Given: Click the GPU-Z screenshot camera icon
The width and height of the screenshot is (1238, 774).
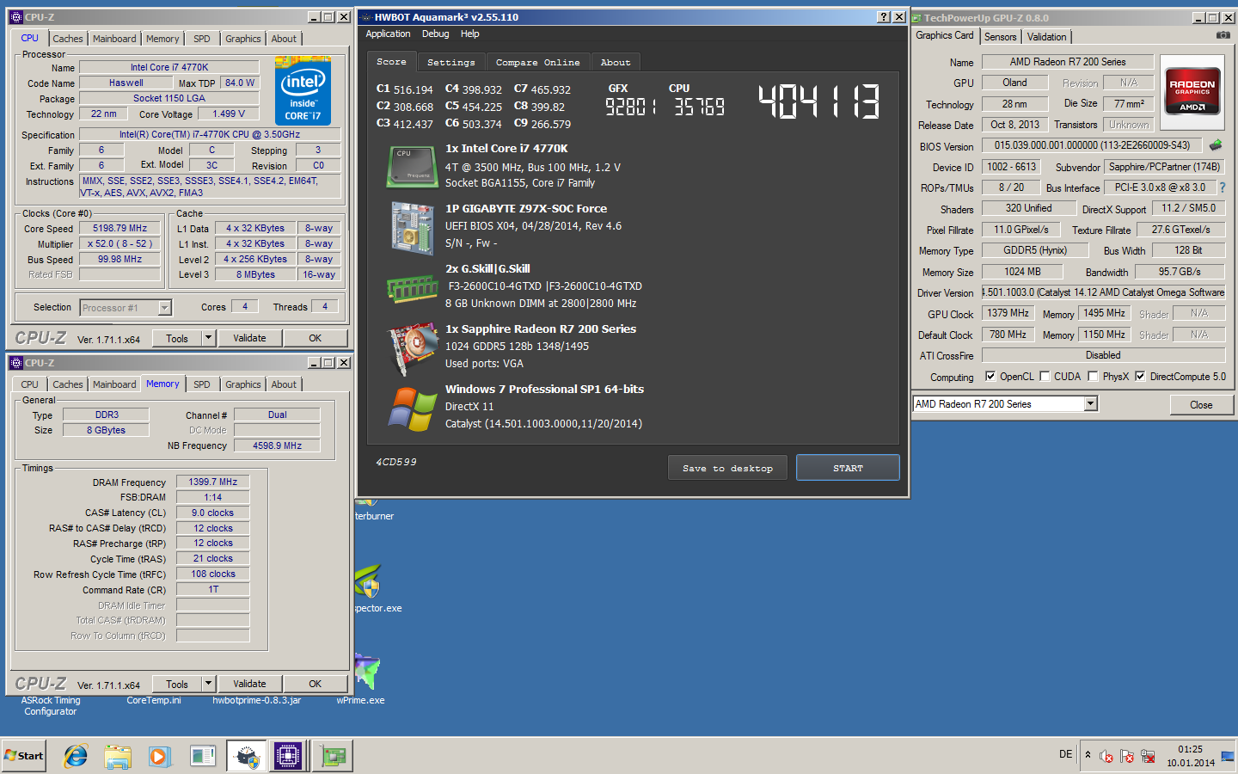Looking at the screenshot, I should (x=1223, y=35).
